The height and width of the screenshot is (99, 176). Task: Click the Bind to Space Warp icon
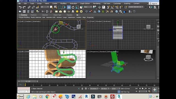point(37,7)
